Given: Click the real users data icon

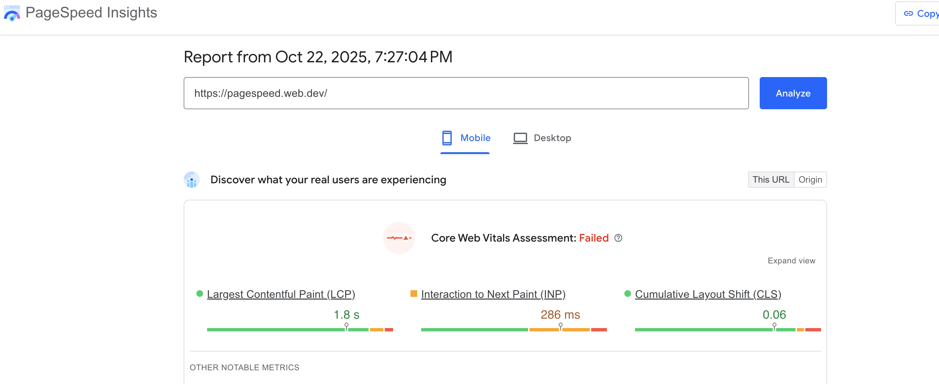Looking at the screenshot, I should click(x=192, y=180).
